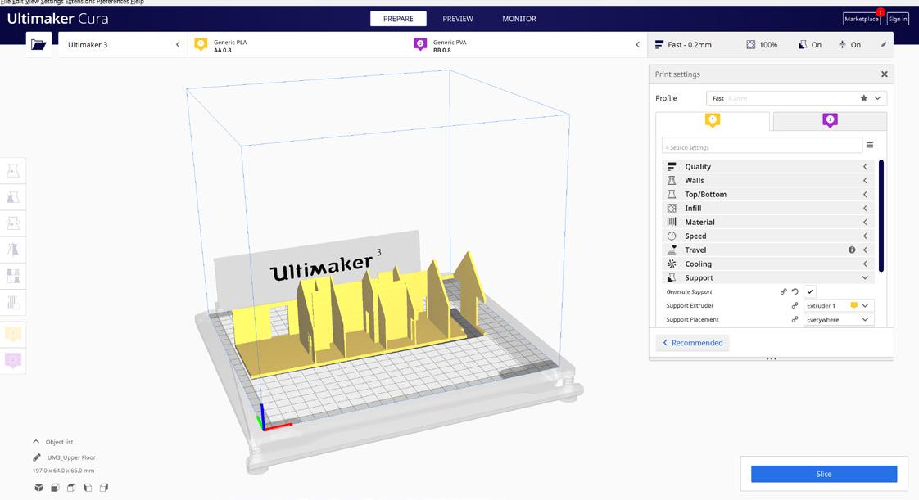The width and height of the screenshot is (919, 500).
Task: Select the Rotate tool in left toolbar
Action: click(x=13, y=223)
